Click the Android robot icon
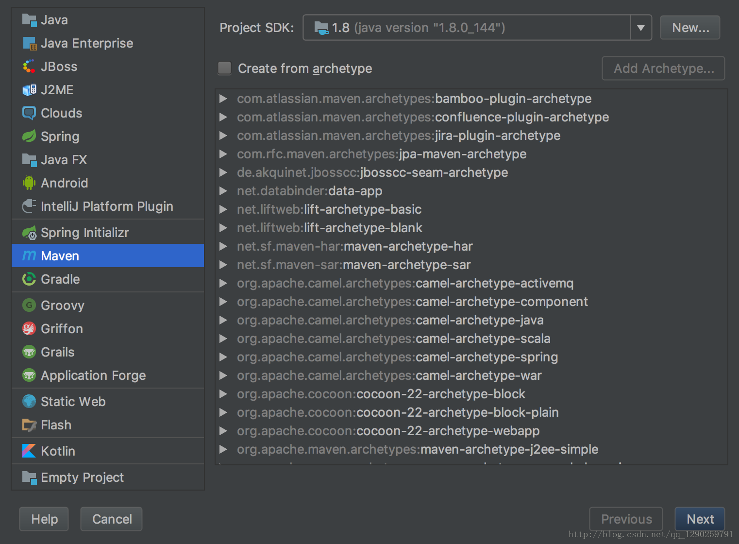739x544 pixels. point(29,183)
